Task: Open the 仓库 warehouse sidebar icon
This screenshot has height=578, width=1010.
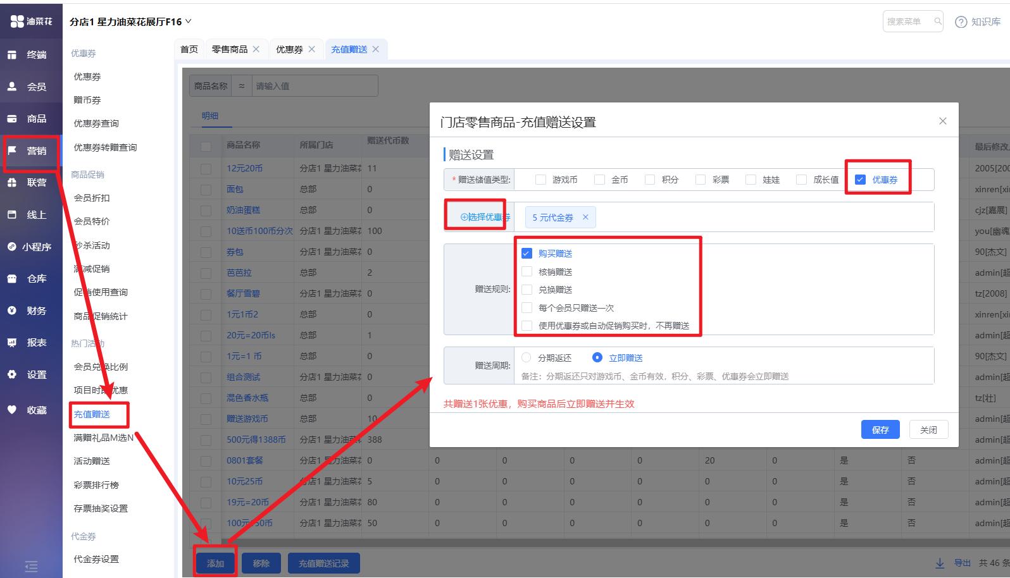Action: 12,279
